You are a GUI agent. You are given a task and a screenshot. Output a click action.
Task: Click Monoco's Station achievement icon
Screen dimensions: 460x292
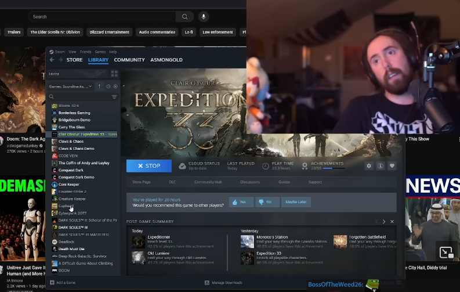[x=247, y=242]
